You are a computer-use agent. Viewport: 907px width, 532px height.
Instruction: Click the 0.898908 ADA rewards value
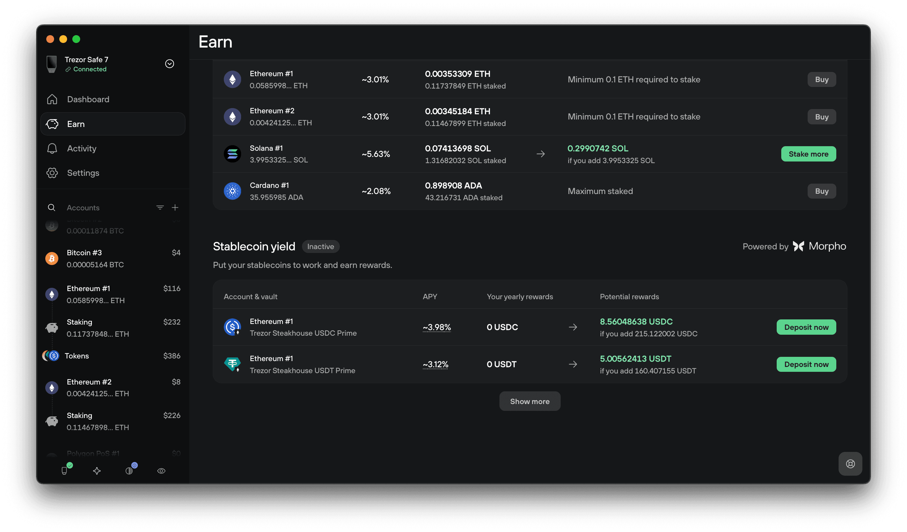click(x=453, y=185)
